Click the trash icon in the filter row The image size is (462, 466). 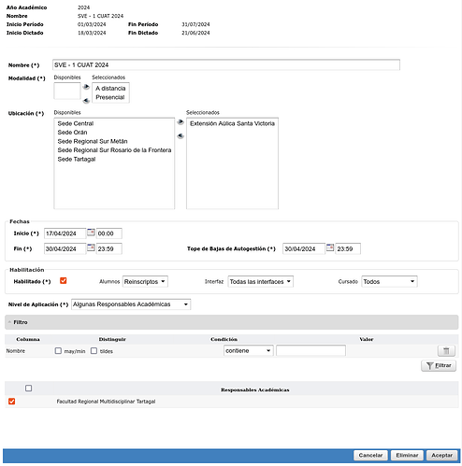tap(446, 351)
